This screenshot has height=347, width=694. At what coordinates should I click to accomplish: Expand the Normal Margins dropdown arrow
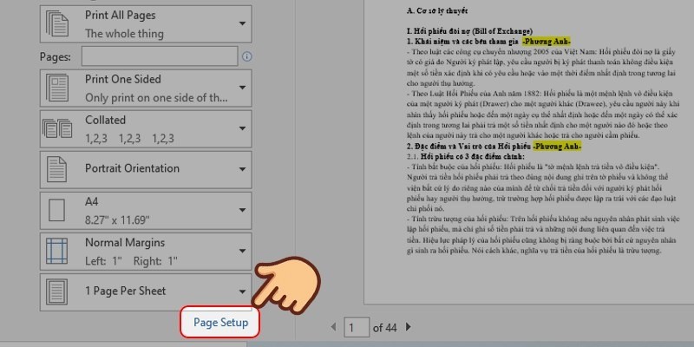pos(242,251)
